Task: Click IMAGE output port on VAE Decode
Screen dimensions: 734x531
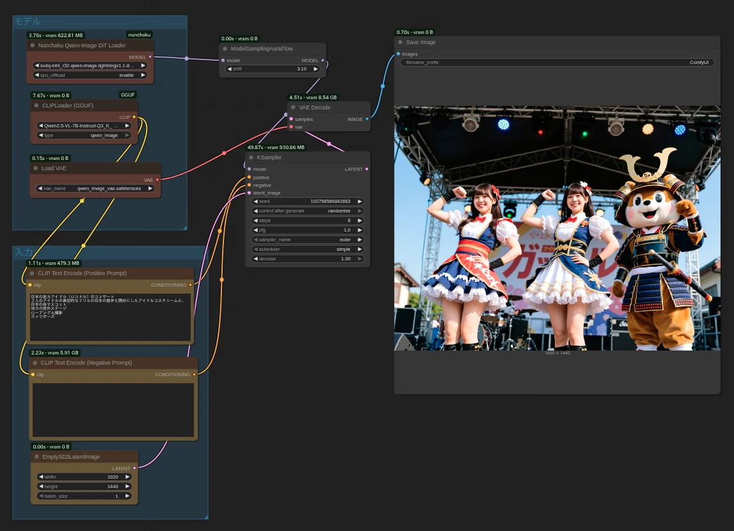Action: click(x=367, y=119)
